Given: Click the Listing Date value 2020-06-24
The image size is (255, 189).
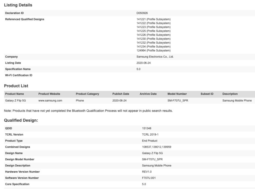Looking at the screenshot, I should (144, 63).
